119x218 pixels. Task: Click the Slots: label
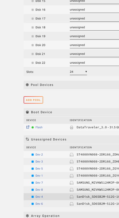point(30,72)
